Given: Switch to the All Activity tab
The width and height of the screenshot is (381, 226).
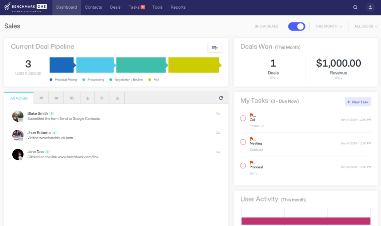Looking at the screenshot, I should click(19, 98).
